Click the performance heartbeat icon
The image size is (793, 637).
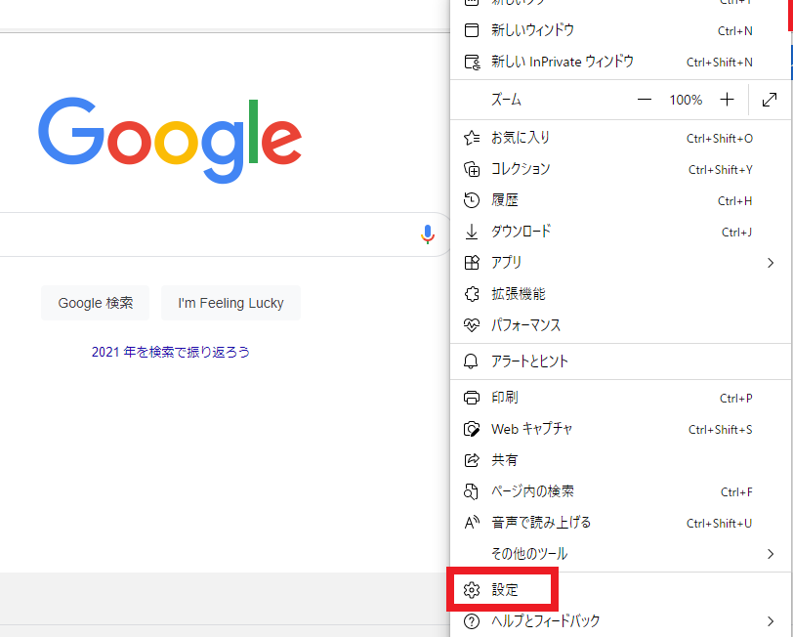point(472,325)
